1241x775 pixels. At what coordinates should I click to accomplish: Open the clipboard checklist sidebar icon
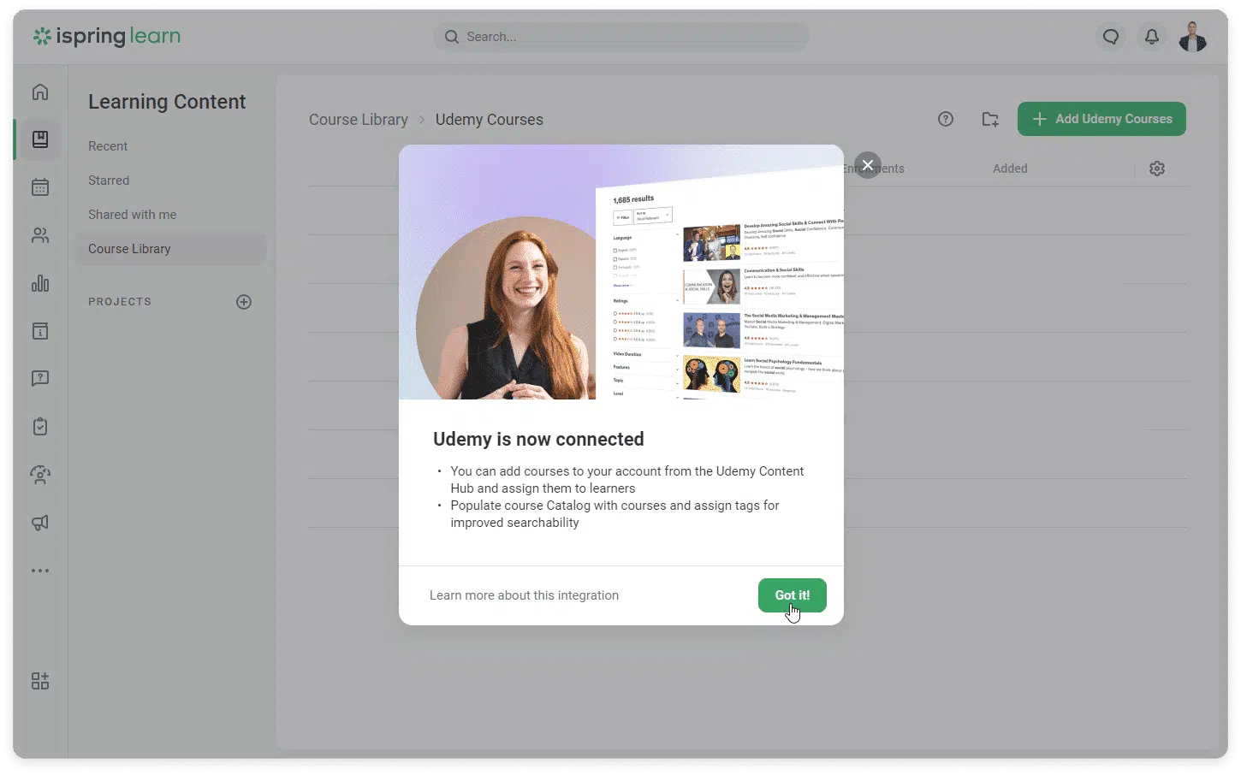(40, 426)
